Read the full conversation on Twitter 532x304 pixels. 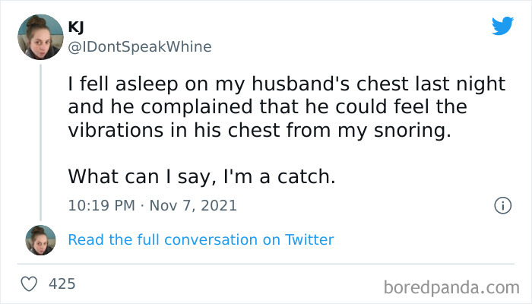(201, 239)
